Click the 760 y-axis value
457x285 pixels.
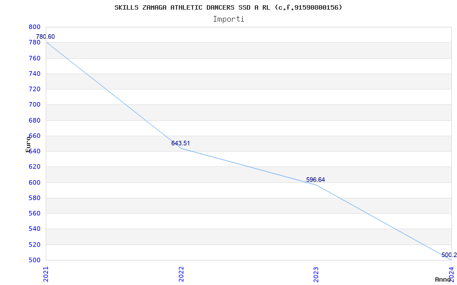(34, 58)
